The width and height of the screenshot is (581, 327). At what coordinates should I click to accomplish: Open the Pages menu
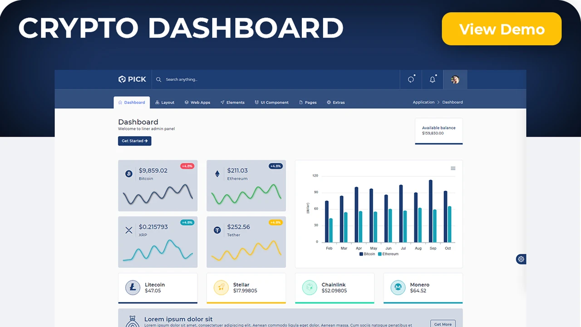point(308,102)
